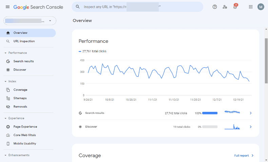The image size is (268, 162).
Task: Open the property selector dropdown
Action: tap(30, 21)
